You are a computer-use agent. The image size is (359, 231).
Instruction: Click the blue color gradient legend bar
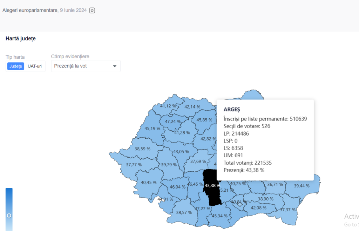(9, 200)
